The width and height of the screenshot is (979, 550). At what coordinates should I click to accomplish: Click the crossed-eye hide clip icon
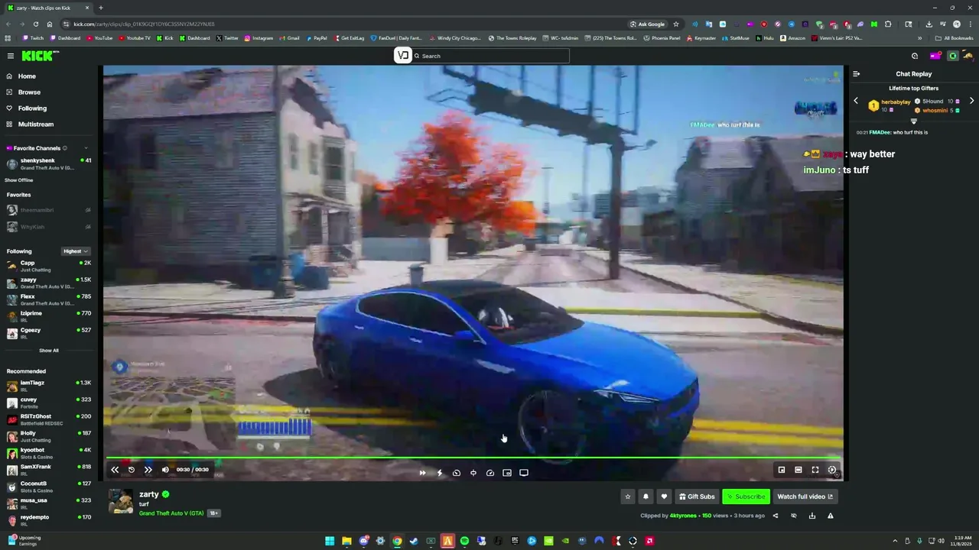pyautogui.click(x=794, y=516)
